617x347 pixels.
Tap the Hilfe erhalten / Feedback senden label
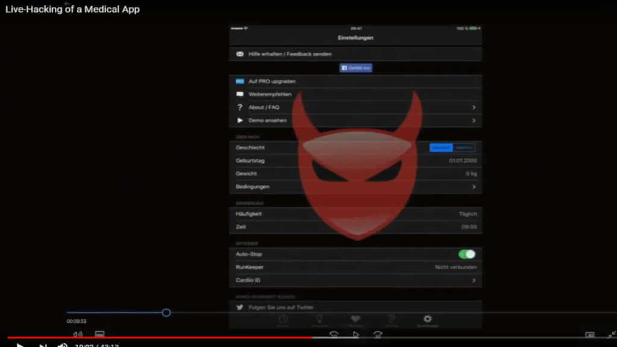[290, 54]
